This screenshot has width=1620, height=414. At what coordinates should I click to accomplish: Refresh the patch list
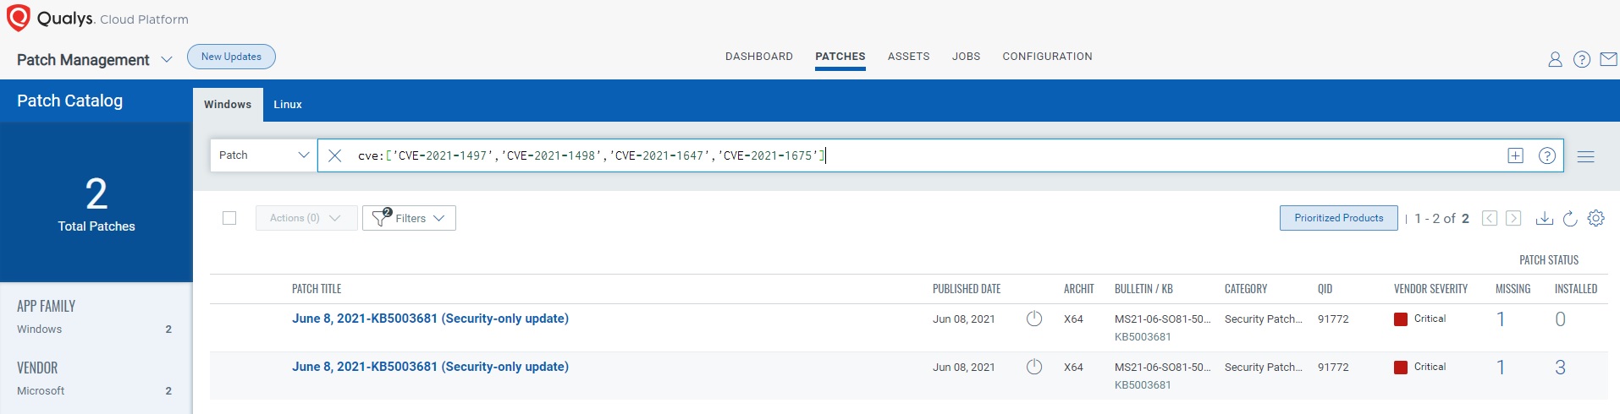[x=1570, y=218]
